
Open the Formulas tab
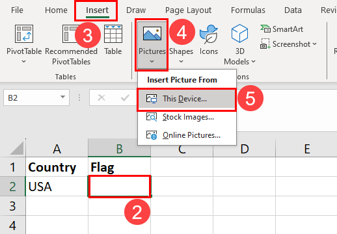248,10
